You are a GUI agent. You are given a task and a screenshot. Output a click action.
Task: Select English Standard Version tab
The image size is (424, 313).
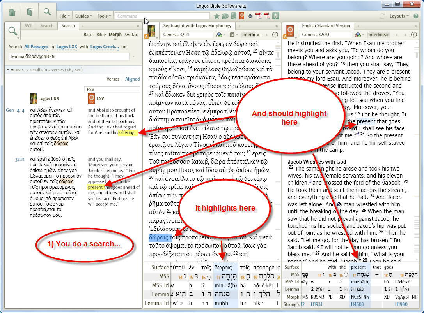coord(326,26)
